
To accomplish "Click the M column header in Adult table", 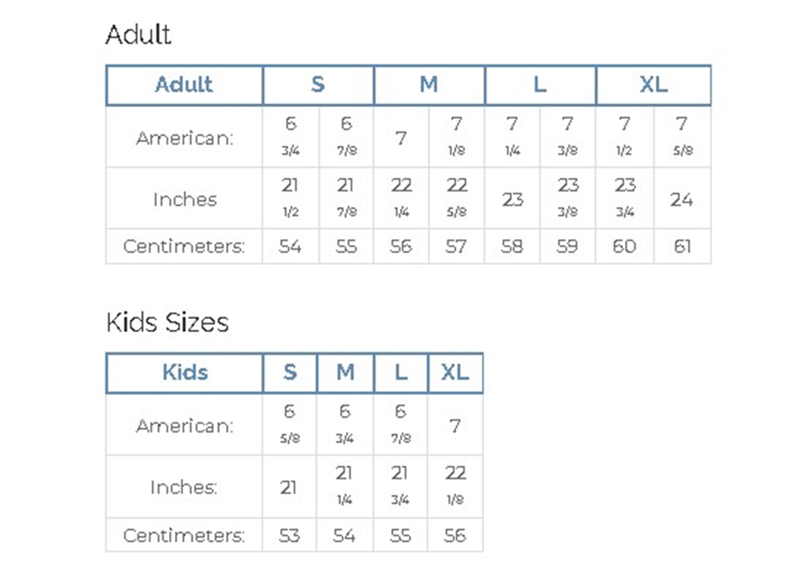I will tap(429, 85).
